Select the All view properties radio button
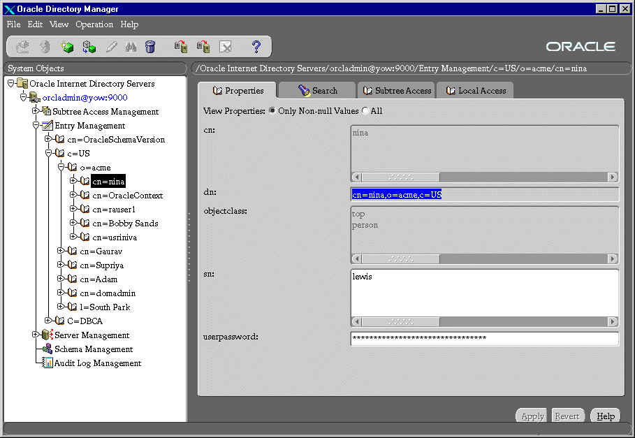This screenshot has height=438, width=635. (x=365, y=111)
